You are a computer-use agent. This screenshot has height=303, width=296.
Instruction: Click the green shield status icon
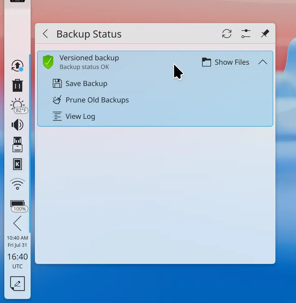pyautogui.click(x=48, y=62)
